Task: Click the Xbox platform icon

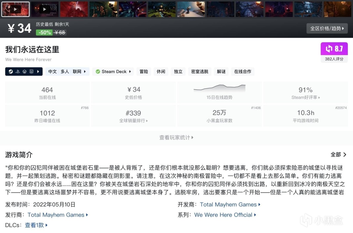Action: tap(25, 71)
